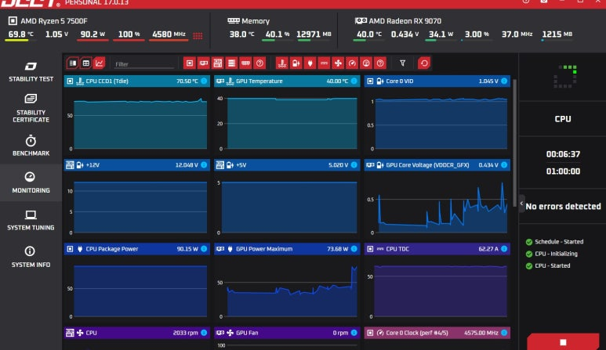Click the CPU - Started log entry
606x350 pixels.
[552, 265]
